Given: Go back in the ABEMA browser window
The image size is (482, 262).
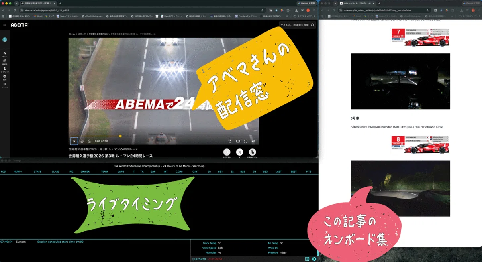Looking at the screenshot, I should pos(3,10).
